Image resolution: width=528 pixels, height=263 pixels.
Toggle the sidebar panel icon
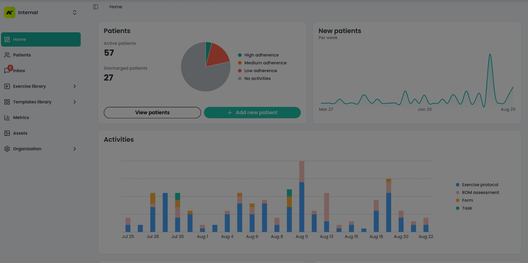coord(96,7)
